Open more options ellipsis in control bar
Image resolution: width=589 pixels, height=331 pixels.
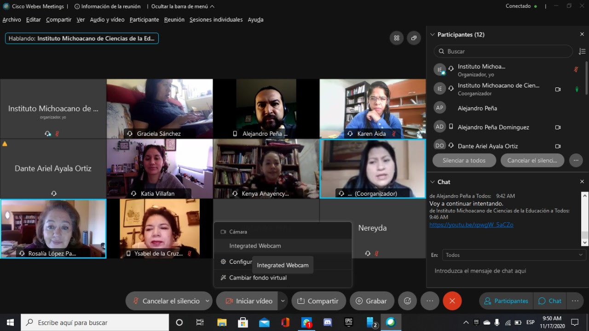[430, 301]
